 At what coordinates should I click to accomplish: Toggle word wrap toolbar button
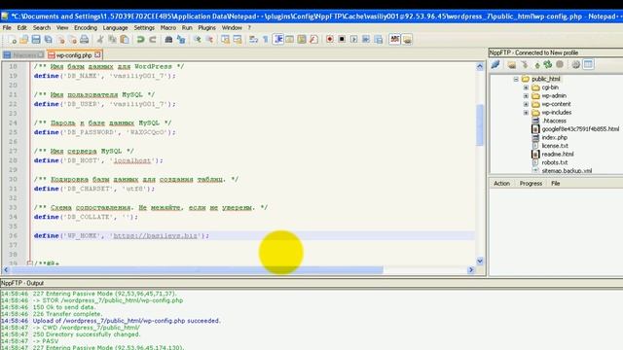(x=253, y=39)
